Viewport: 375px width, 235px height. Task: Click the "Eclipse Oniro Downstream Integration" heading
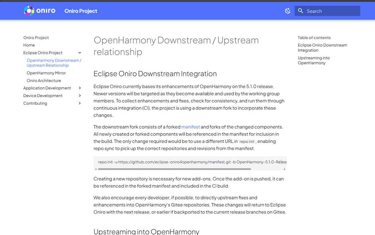(155, 74)
